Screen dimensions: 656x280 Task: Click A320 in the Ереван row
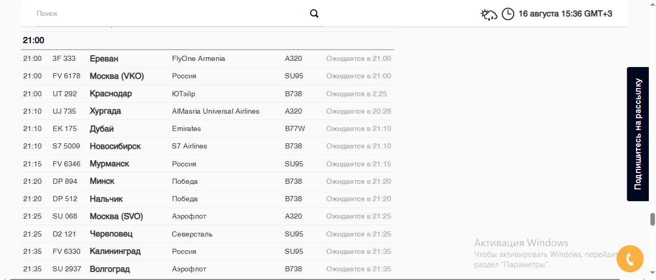(294, 58)
